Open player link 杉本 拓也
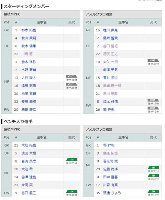Screen dimensions: 165x200 (x=29, y=30)
